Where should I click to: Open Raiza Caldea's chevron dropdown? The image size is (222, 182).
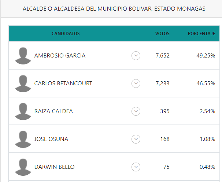coord(136,111)
